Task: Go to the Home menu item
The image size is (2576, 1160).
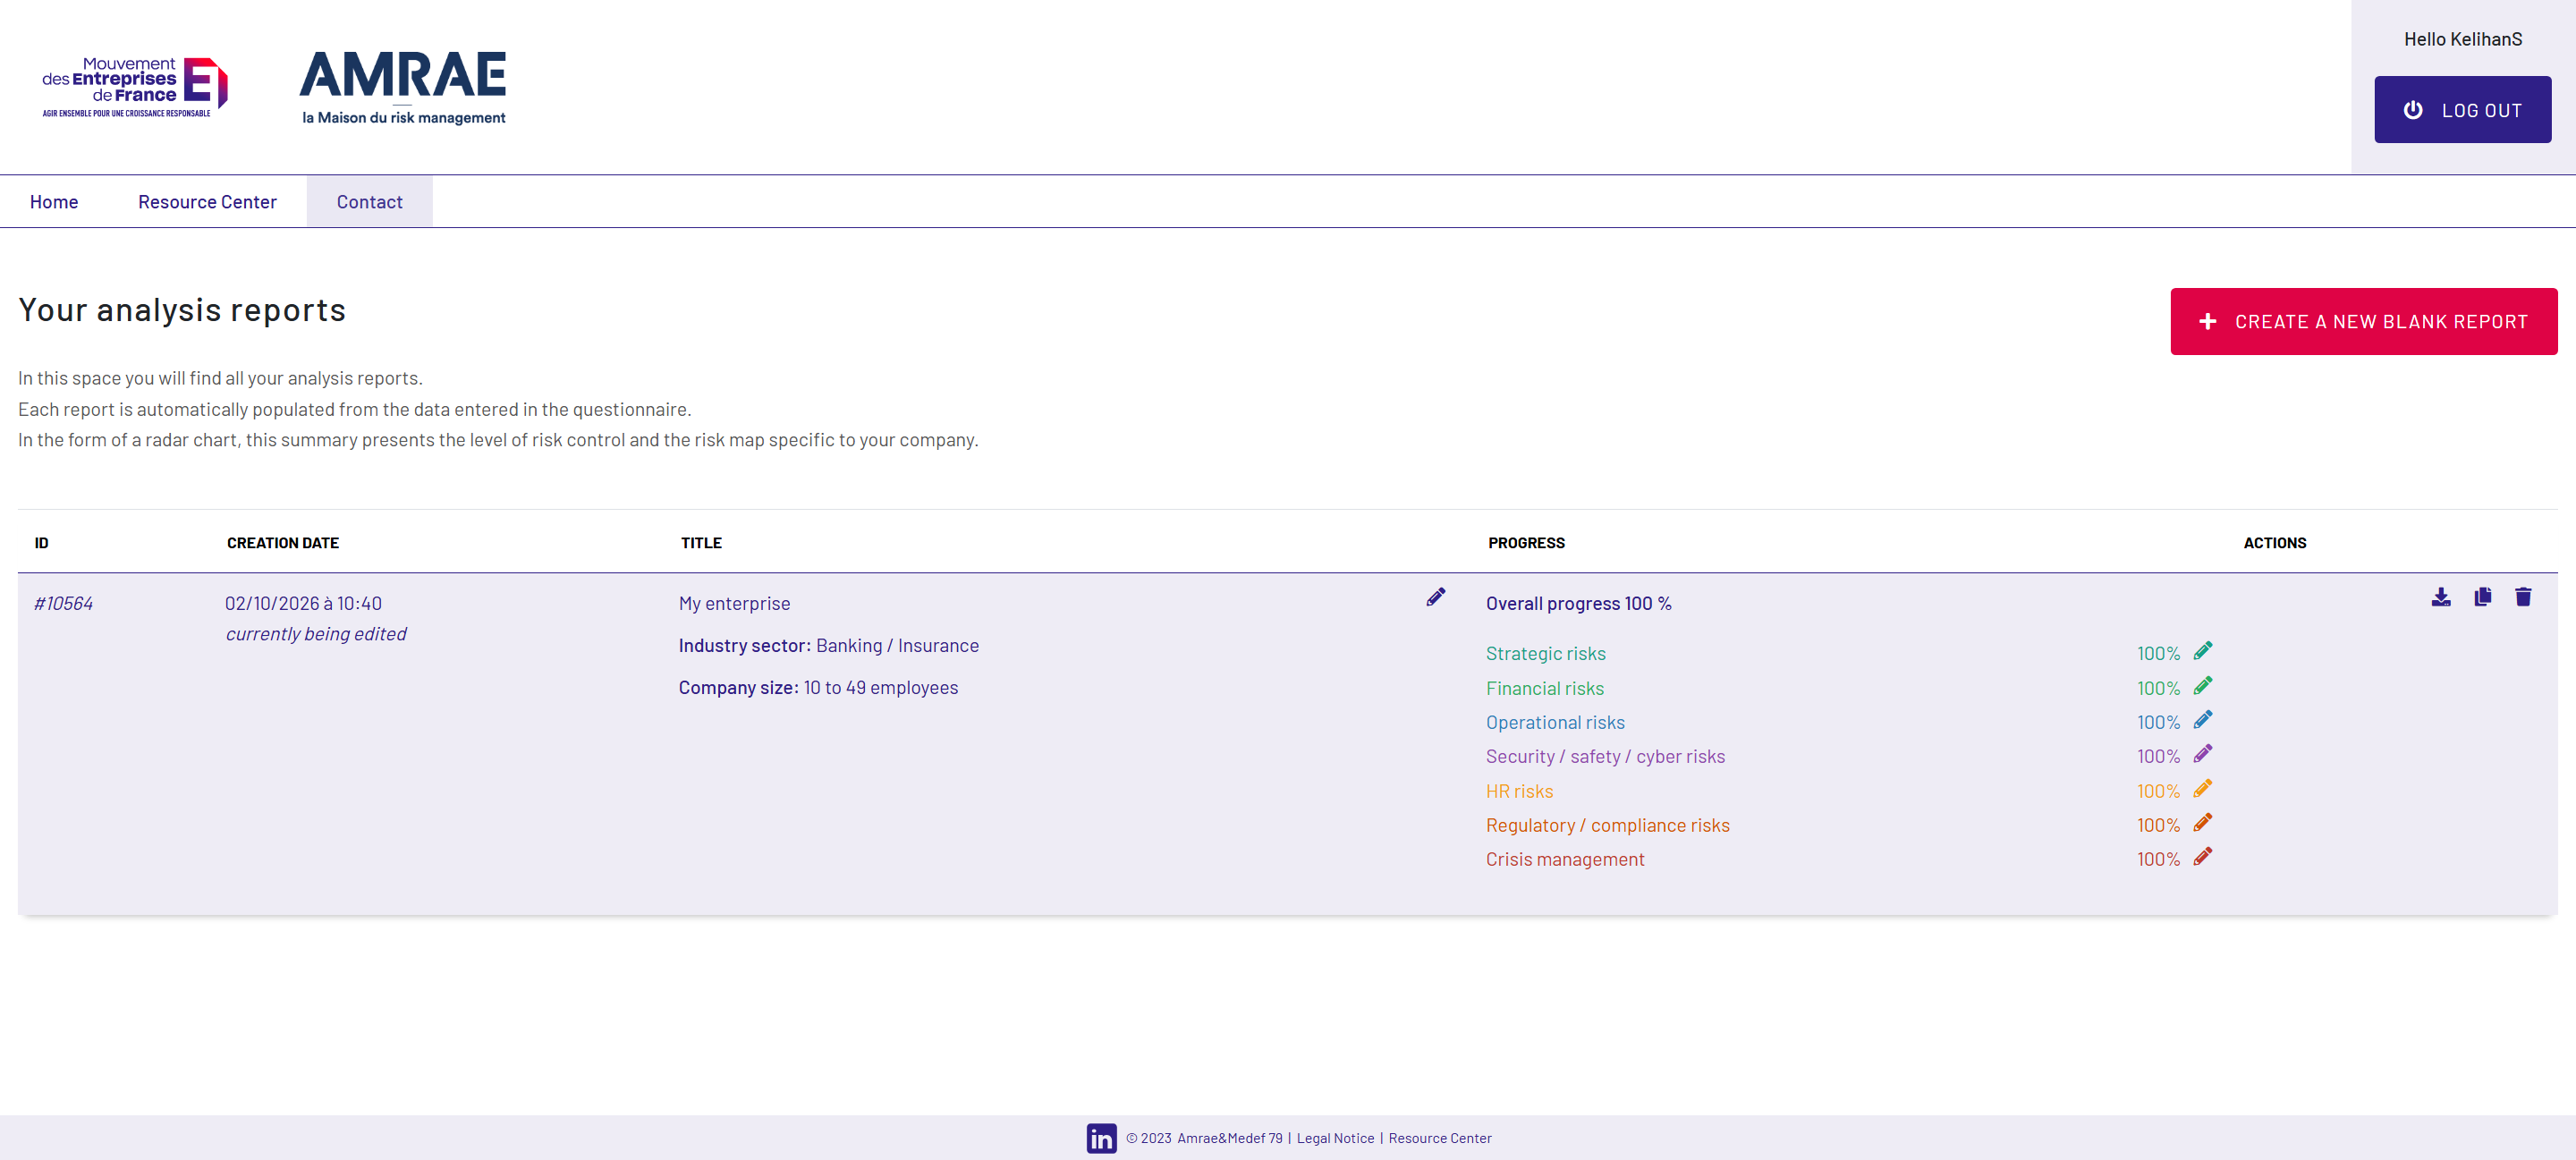Action: point(54,202)
